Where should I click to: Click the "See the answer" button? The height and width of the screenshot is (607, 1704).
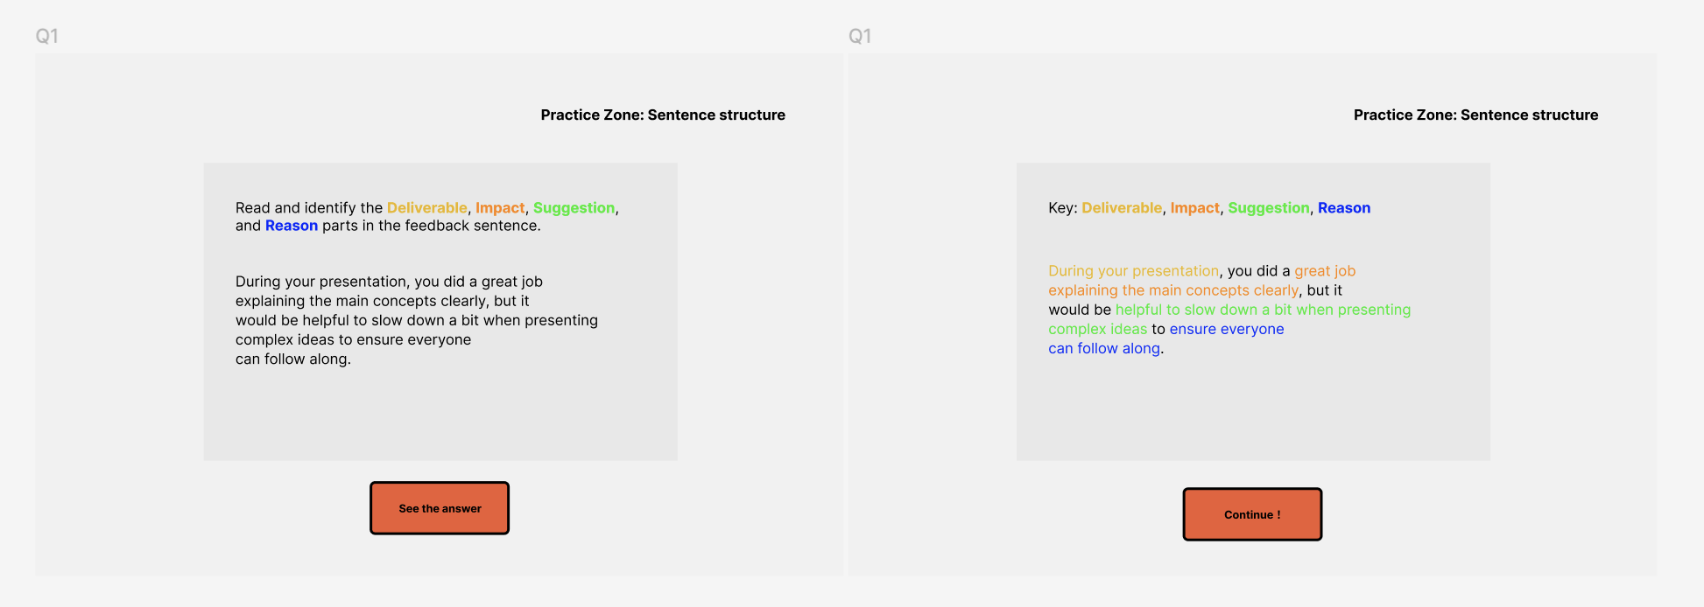pyautogui.click(x=440, y=508)
